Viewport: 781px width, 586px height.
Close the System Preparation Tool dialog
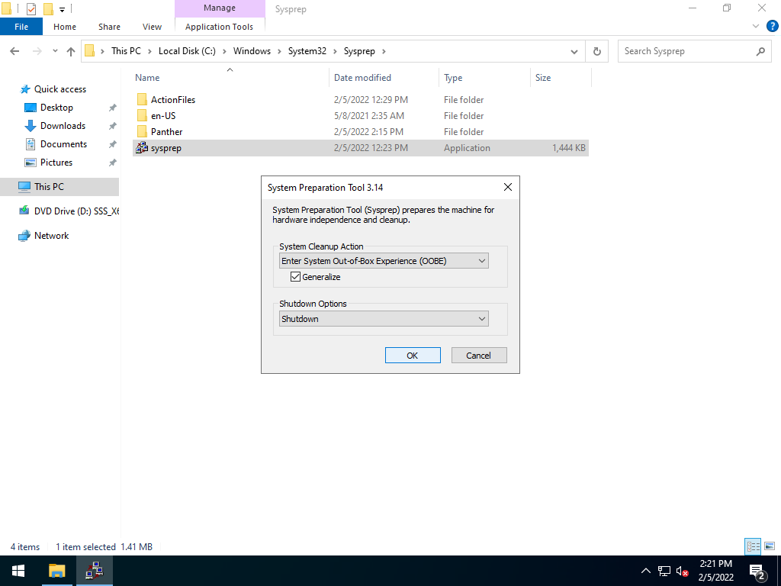tap(507, 187)
